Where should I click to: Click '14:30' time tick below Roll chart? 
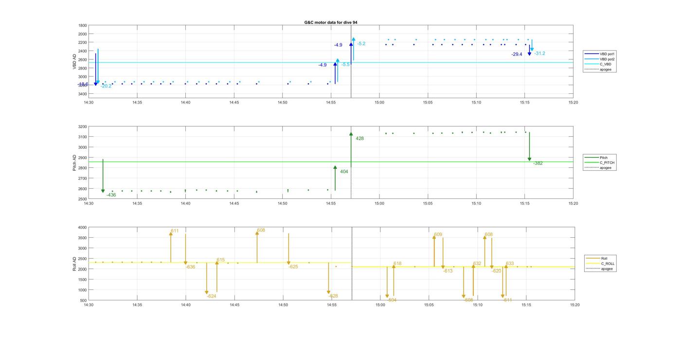pos(89,305)
